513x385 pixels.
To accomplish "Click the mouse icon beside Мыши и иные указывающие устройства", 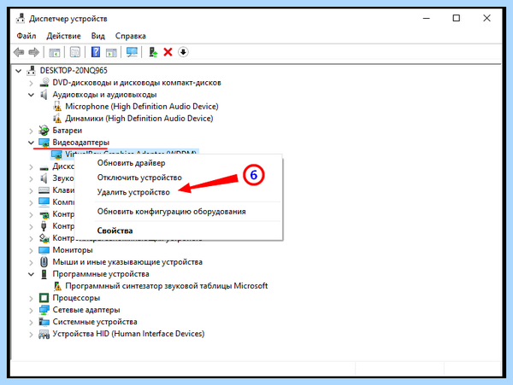I will coord(44,262).
